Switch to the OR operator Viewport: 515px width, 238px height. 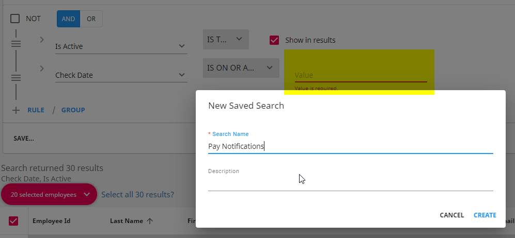[91, 19]
